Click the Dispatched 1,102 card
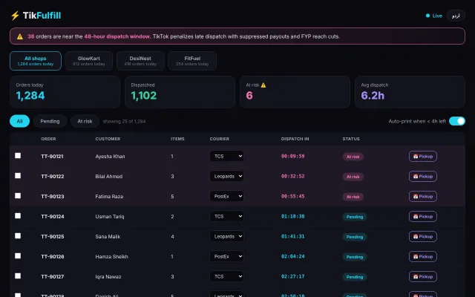This screenshot has height=297, width=475. pyautogui.click(x=180, y=92)
